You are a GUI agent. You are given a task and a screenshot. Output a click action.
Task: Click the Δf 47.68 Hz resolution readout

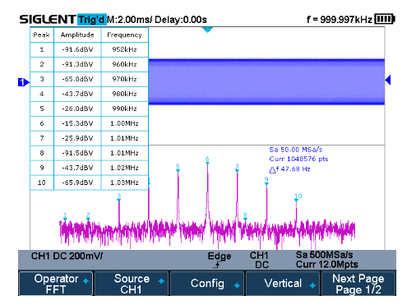coord(289,169)
